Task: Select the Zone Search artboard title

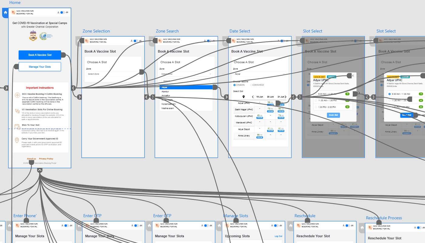Action: coord(167,31)
